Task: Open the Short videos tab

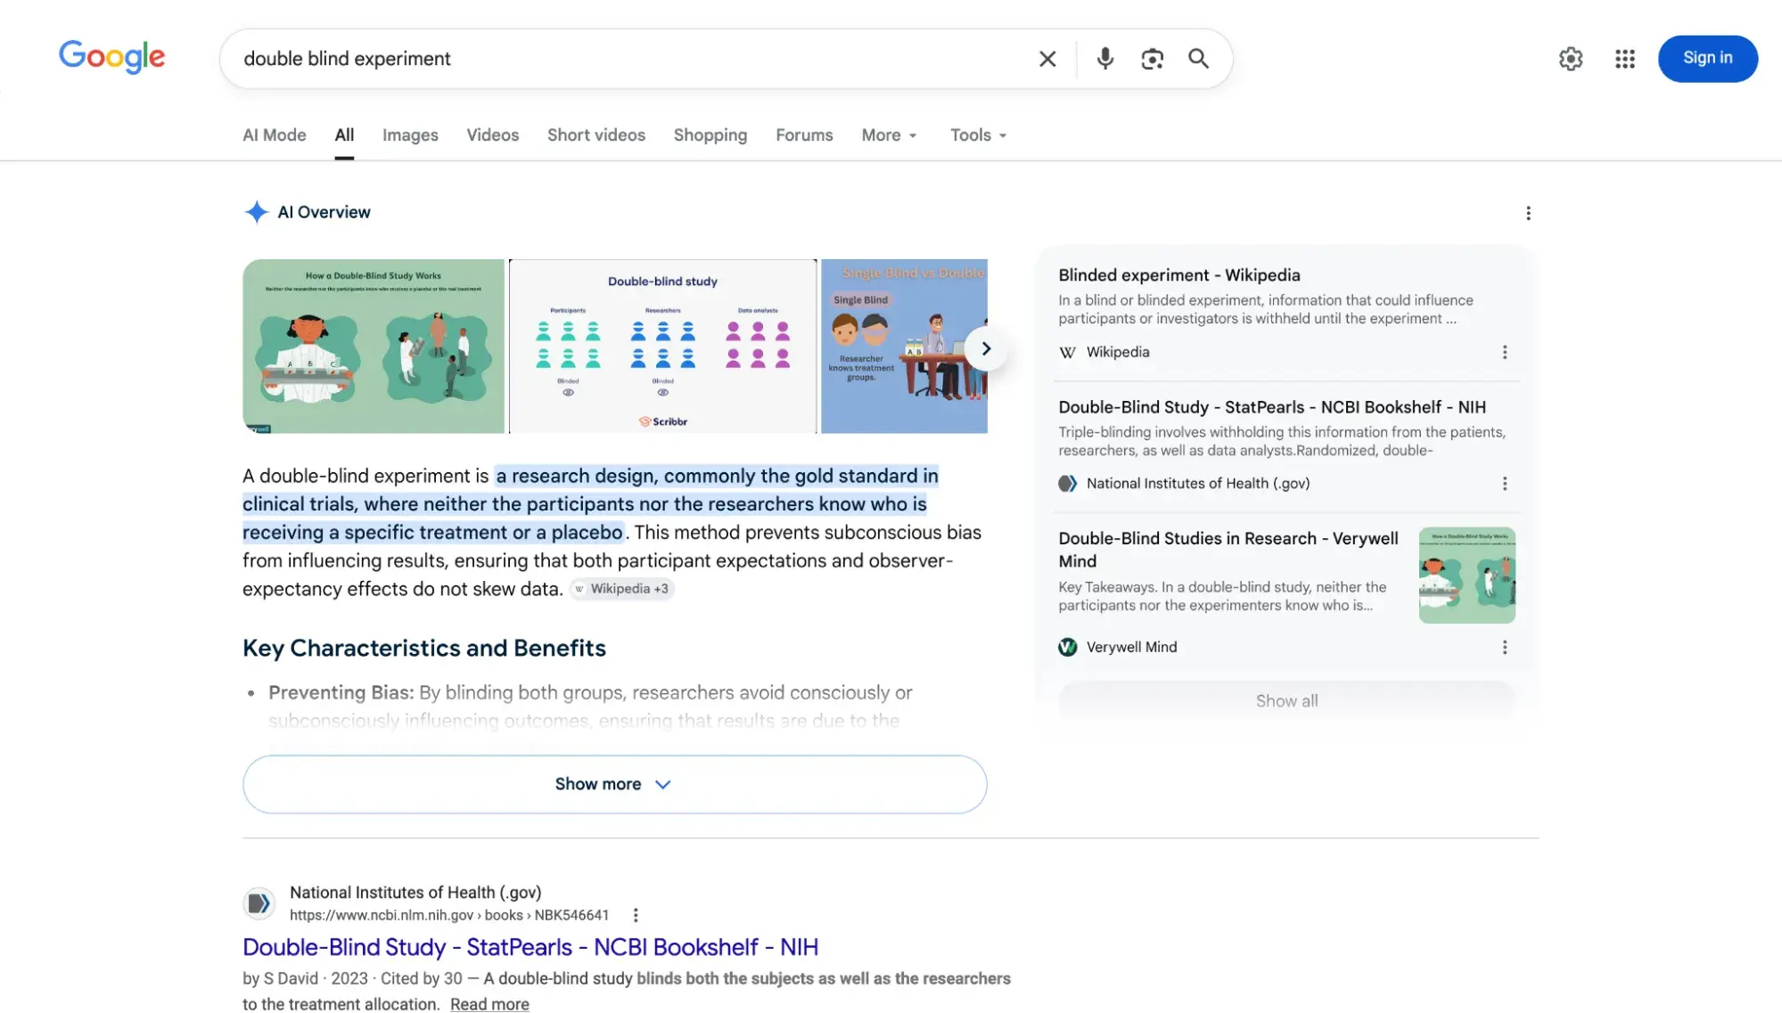Action: pyautogui.click(x=595, y=135)
